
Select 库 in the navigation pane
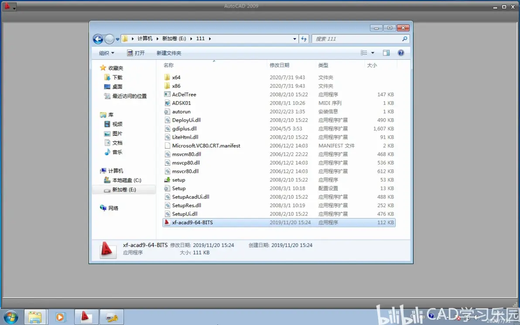107,115
